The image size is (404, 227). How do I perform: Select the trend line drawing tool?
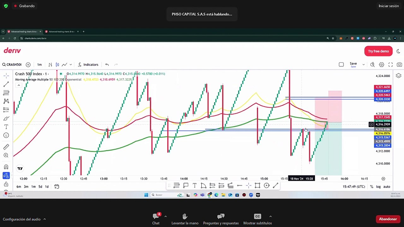coord(6,84)
